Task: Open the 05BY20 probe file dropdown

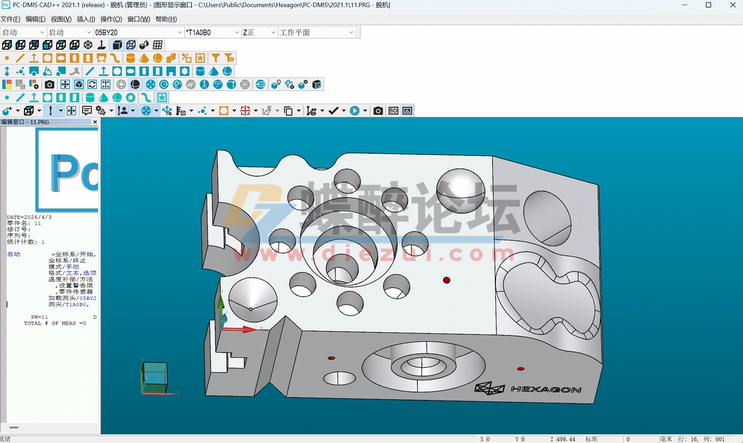Action: (x=179, y=32)
